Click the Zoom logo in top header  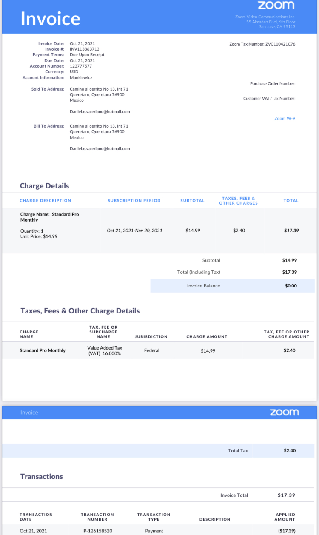pyautogui.click(x=276, y=5)
